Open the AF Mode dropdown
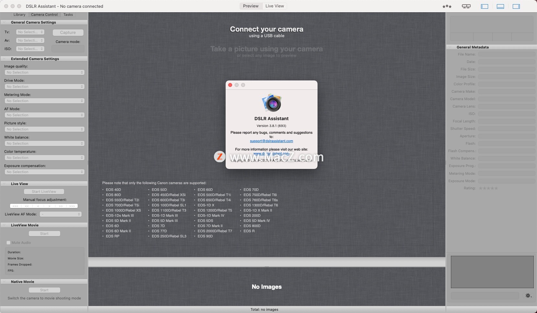Image resolution: width=537 pixels, height=313 pixels. click(x=45, y=115)
